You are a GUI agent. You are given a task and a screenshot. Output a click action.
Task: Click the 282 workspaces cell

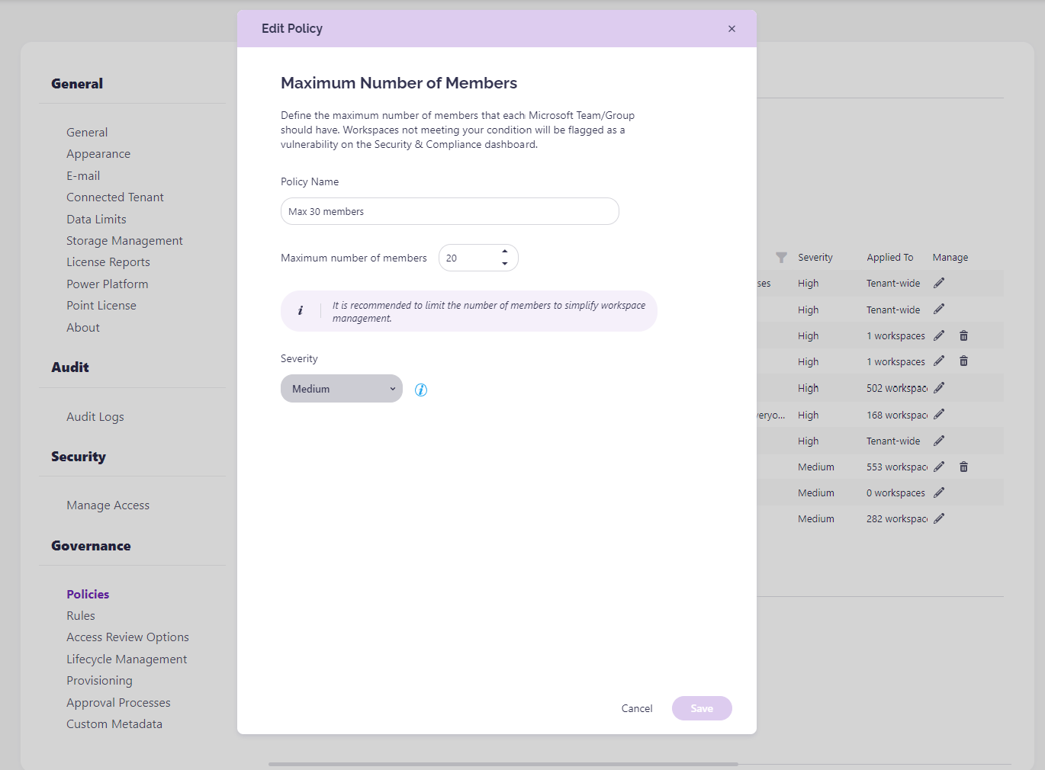pos(897,519)
